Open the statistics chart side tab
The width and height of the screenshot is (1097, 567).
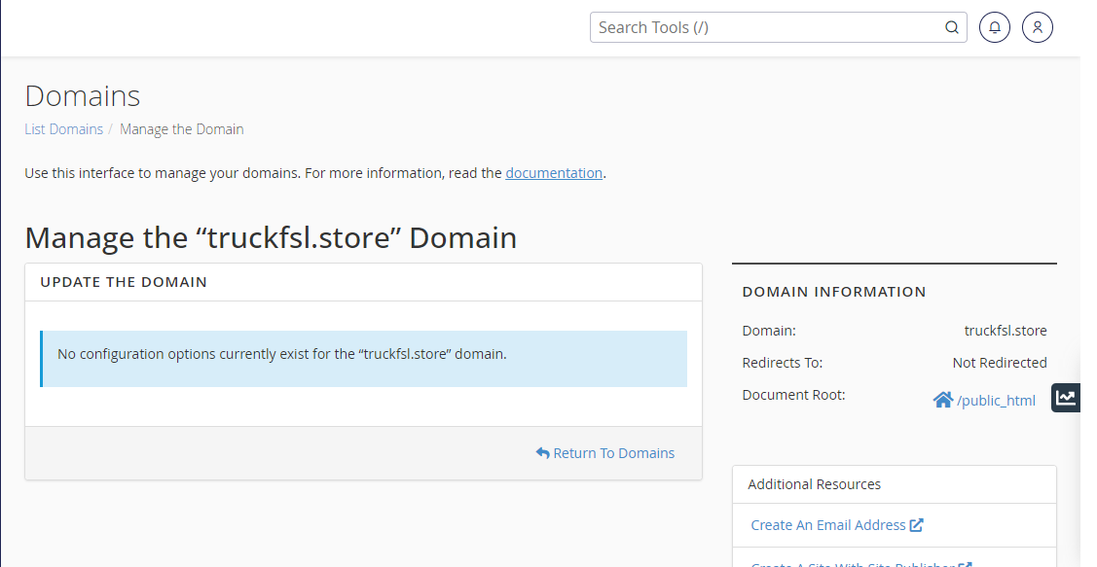(x=1066, y=398)
